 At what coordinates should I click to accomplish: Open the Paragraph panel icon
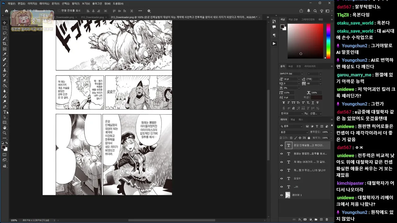274,35
